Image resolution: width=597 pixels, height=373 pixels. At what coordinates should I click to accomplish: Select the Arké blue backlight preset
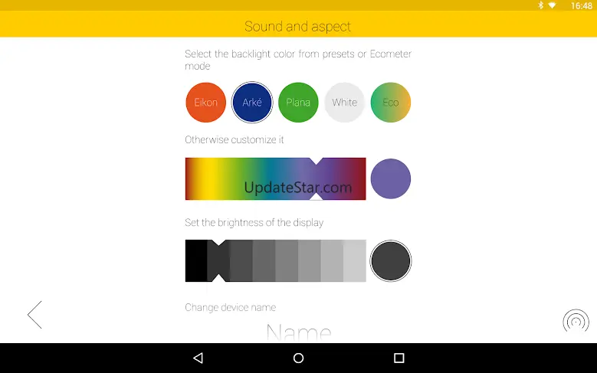252,103
